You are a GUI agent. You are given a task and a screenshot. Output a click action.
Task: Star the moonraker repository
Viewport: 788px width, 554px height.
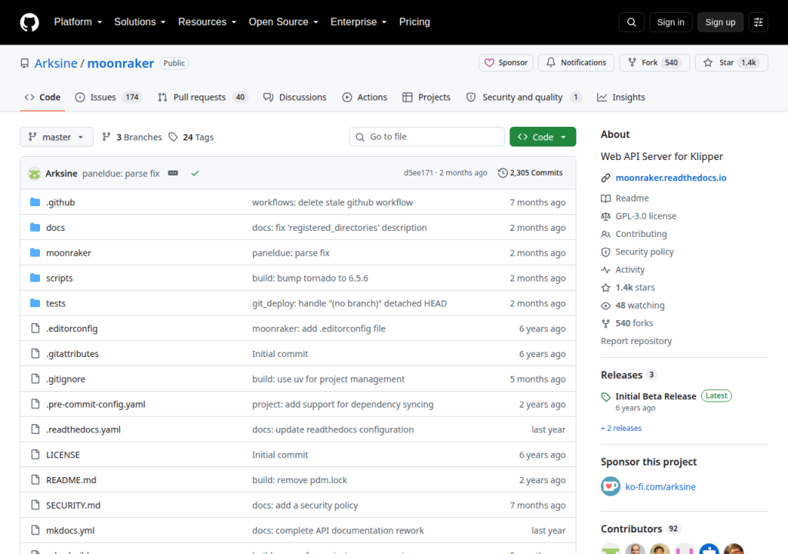731,62
